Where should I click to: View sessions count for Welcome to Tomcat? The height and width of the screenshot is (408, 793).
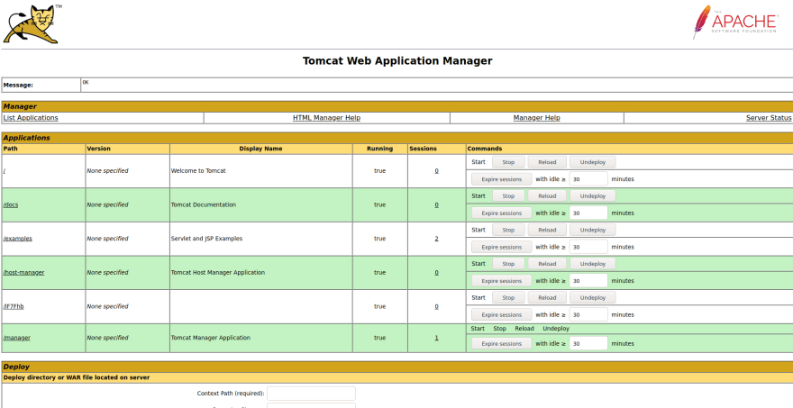[436, 171]
